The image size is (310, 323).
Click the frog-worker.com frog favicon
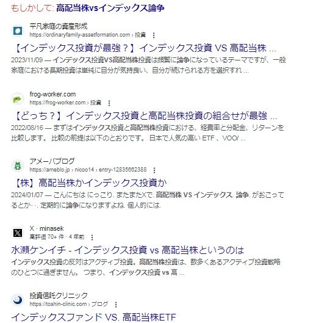point(18,99)
